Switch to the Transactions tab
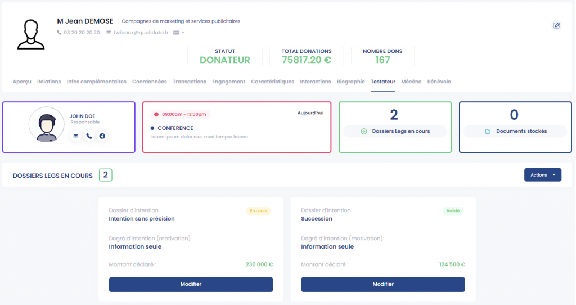 pos(190,82)
